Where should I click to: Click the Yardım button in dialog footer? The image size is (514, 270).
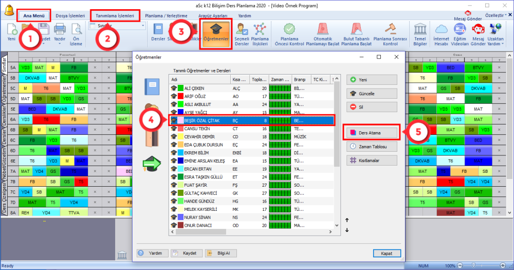[153, 253]
